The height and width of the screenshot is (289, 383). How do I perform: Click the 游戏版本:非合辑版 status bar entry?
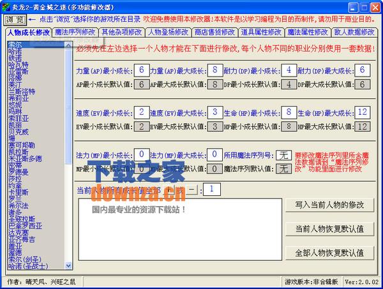[x=312, y=282]
